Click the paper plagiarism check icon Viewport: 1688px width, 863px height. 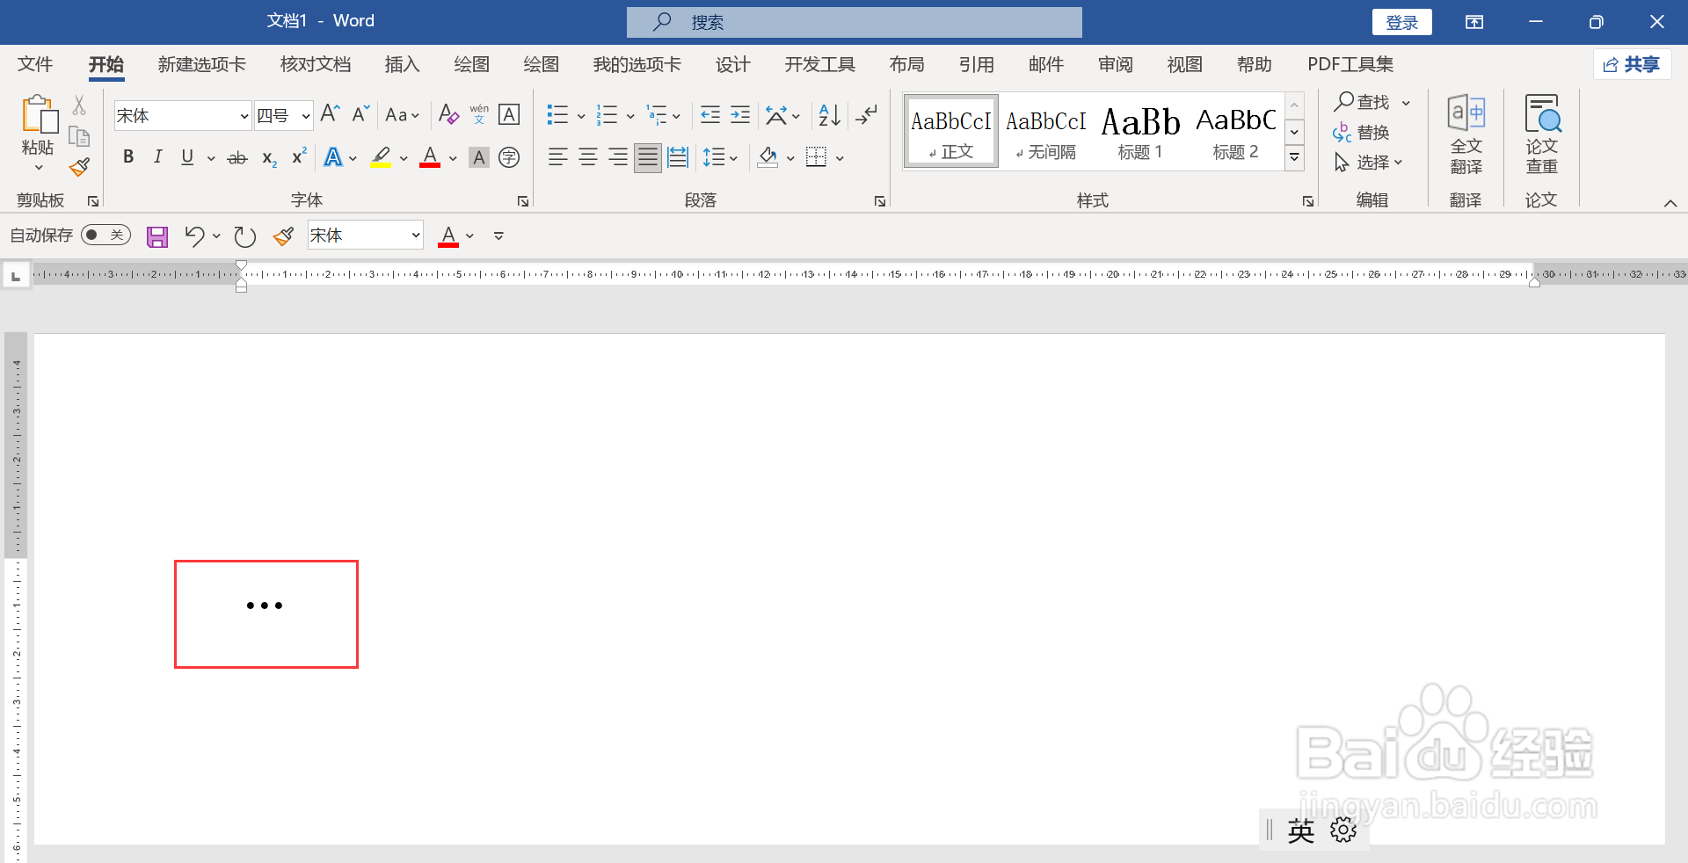click(1542, 134)
